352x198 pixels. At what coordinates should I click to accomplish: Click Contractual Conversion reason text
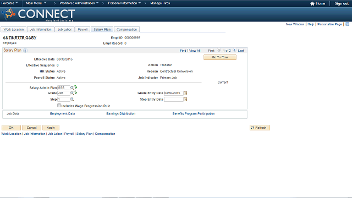pyautogui.click(x=176, y=71)
